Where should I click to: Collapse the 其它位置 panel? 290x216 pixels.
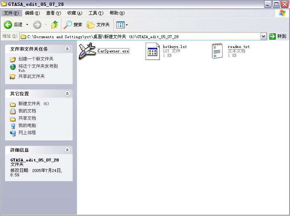[x=67, y=93]
